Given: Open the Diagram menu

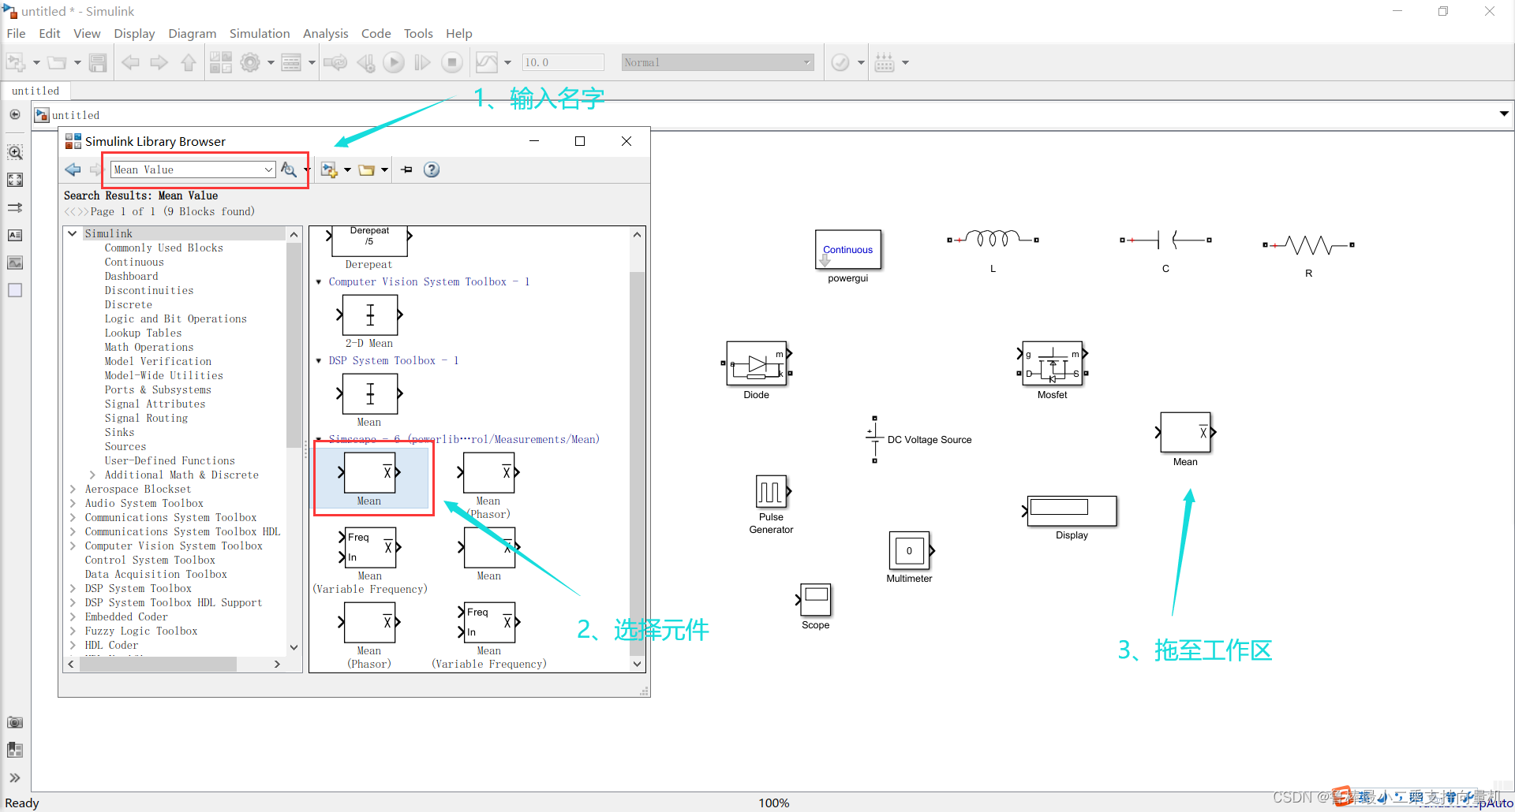Looking at the screenshot, I should tap(193, 33).
